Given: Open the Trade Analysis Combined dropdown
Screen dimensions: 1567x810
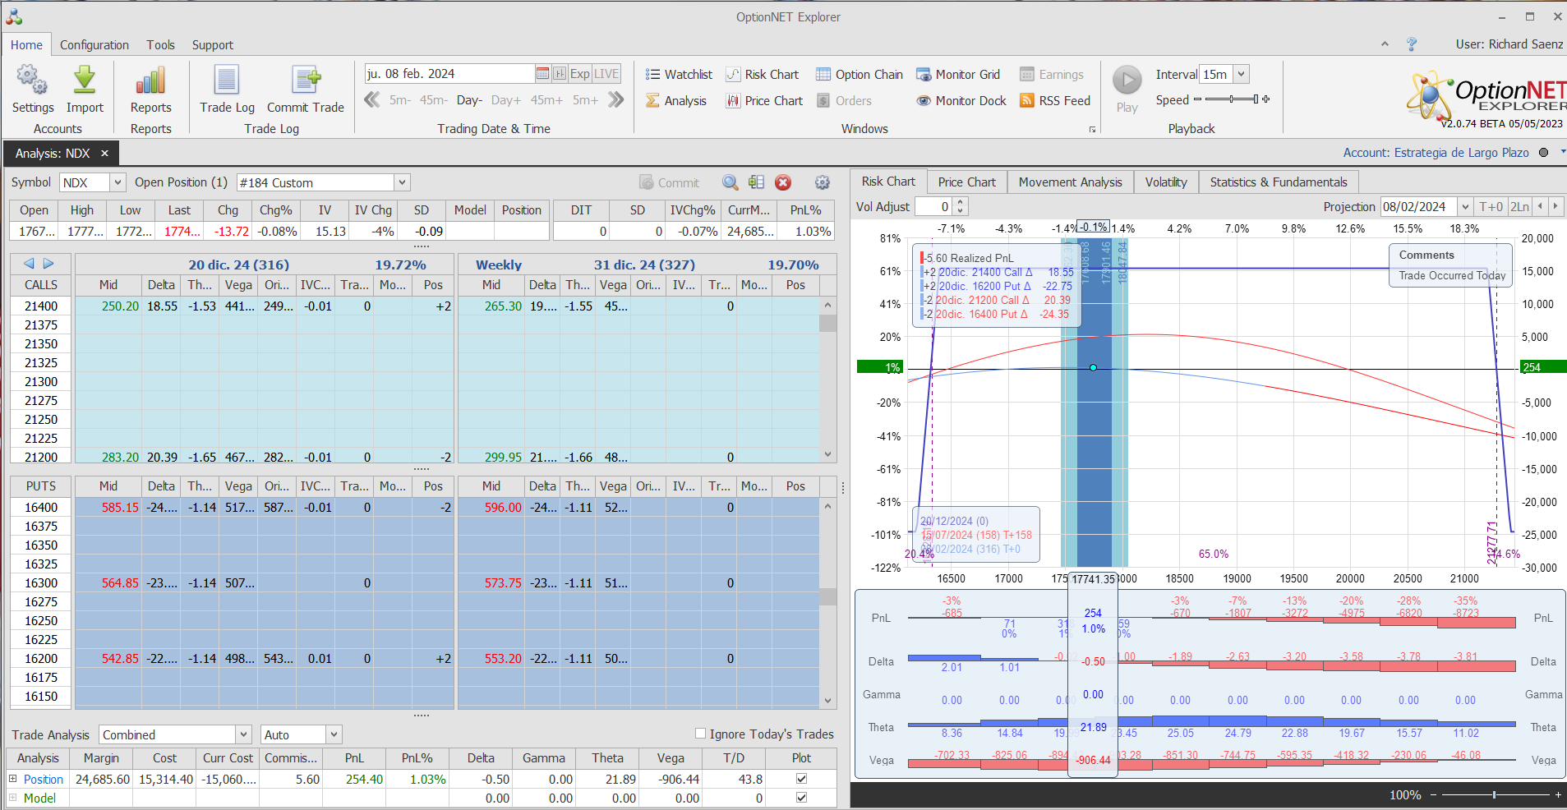Looking at the screenshot, I should point(243,734).
